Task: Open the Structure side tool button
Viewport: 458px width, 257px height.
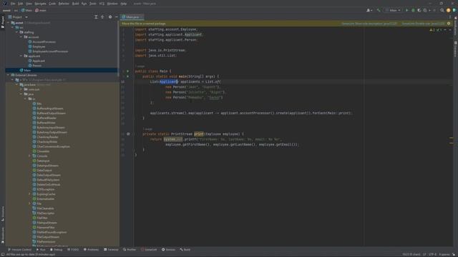Action: (3, 213)
